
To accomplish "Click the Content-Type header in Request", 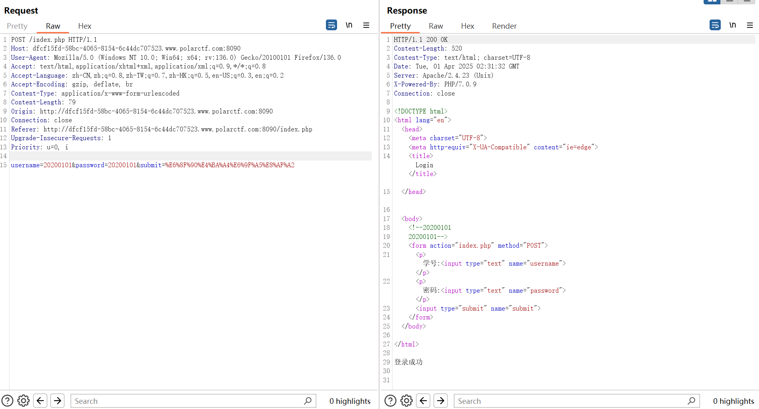I will [x=95, y=93].
